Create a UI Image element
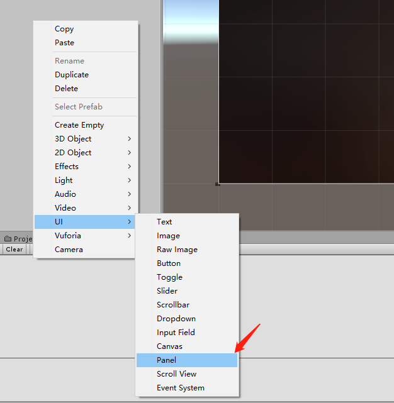 [187, 236]
